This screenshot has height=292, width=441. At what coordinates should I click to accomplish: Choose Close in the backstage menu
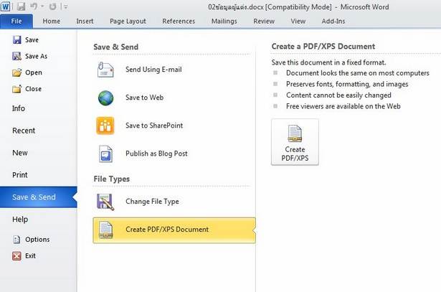click(x=33, y=89)
